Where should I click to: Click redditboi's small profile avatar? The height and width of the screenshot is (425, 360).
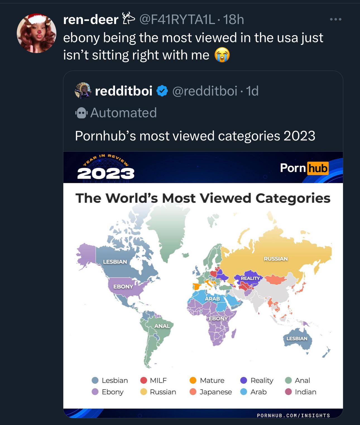83,91
